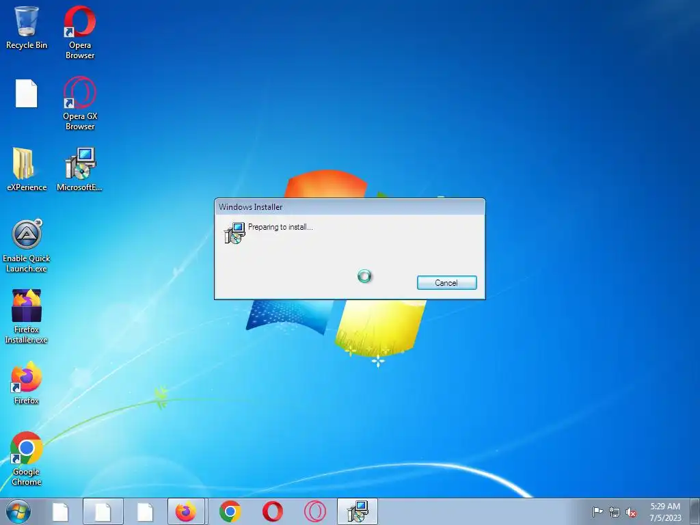
Task: Select the Enable Quick Launch.exe icon
Action: tap(27, 246)
